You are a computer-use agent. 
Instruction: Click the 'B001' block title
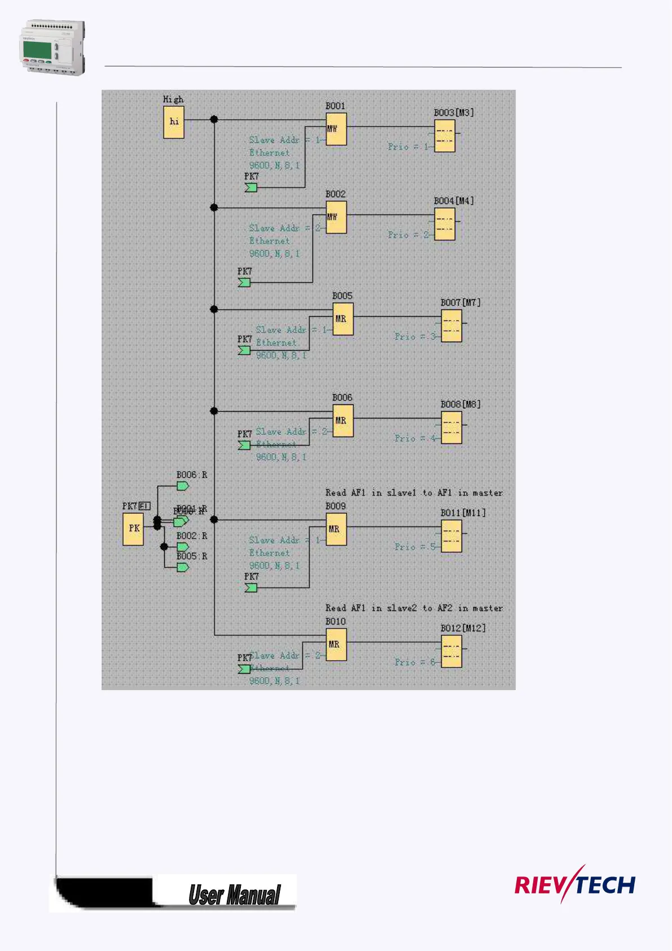336,106
